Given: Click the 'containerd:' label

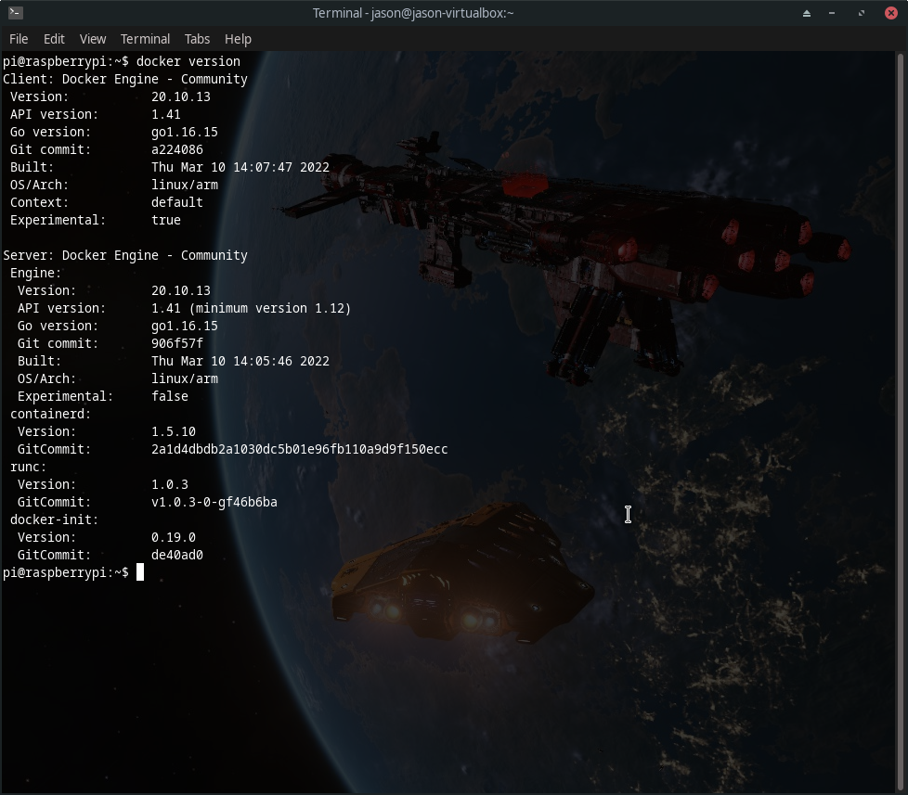Looking at the screenshot, I should click(x=50, y=415).
